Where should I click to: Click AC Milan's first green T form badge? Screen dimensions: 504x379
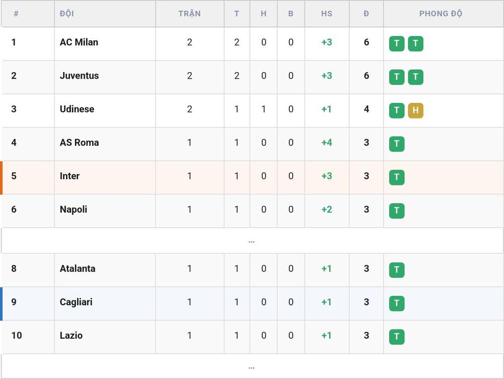397,44
